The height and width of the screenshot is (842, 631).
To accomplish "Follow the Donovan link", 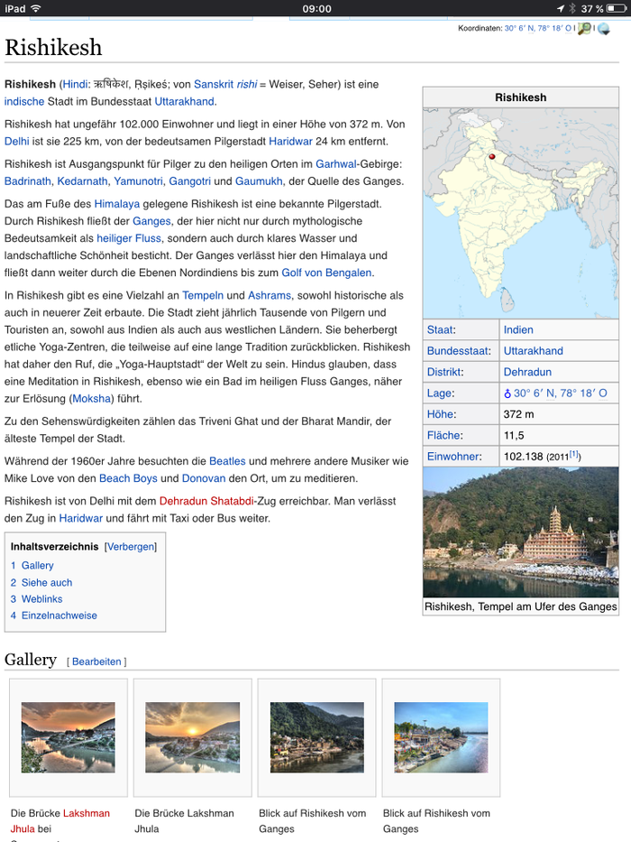I will [204, 478].
